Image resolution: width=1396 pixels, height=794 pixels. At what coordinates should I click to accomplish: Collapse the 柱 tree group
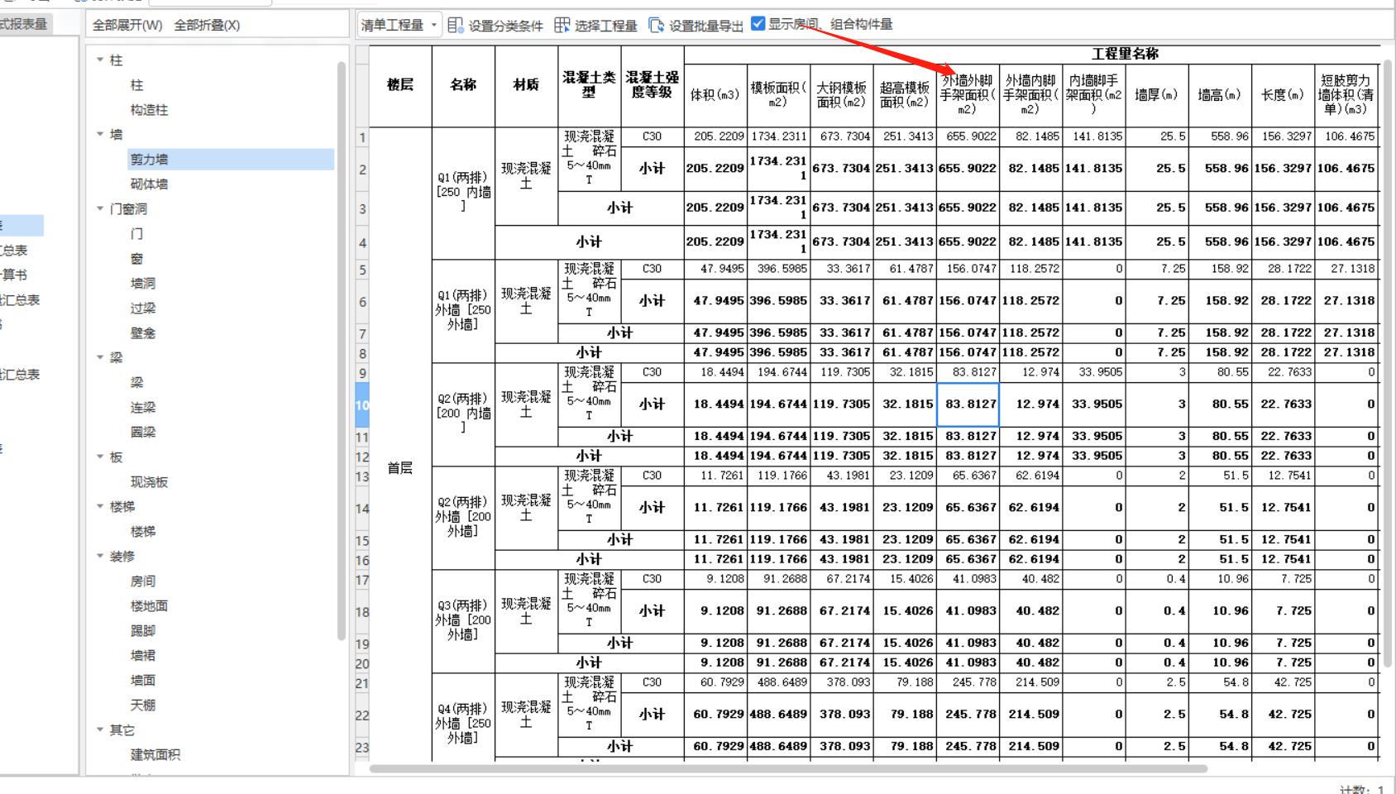(100, 60)
